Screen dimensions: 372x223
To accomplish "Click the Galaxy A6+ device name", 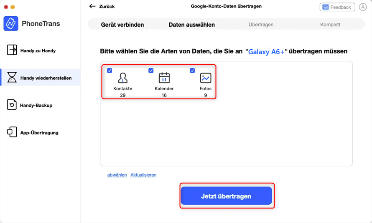I will click(x=266, y=52).
